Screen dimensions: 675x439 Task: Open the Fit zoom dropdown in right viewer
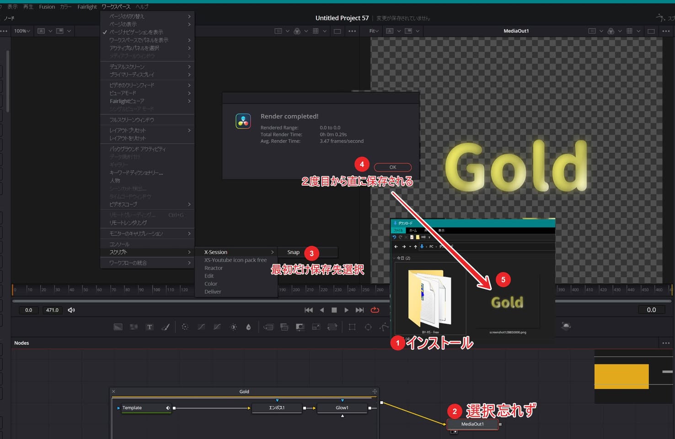[374, 31]
